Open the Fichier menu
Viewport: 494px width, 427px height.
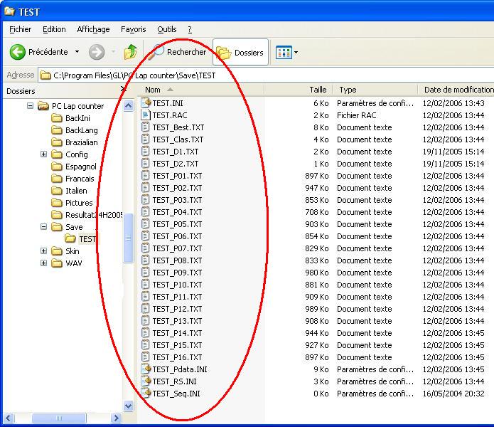pos(20,29)
